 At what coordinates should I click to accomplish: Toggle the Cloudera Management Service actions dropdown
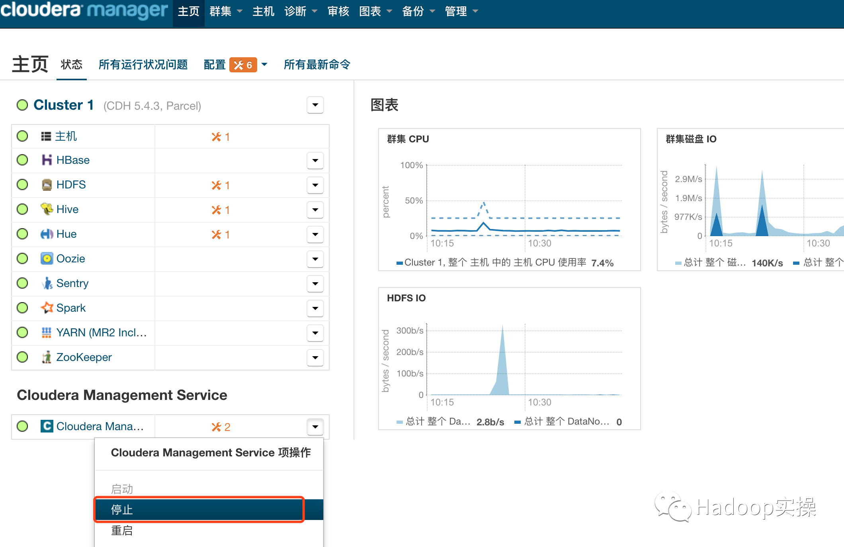(x=315, y=427)
